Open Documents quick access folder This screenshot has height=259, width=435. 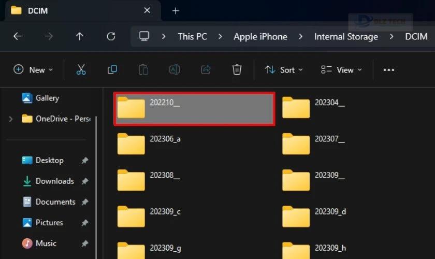(49, 202)
